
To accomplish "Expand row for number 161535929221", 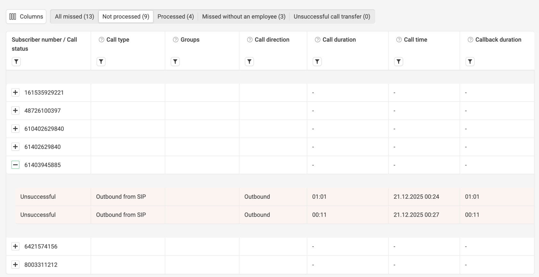I will (x=15, y=92).
